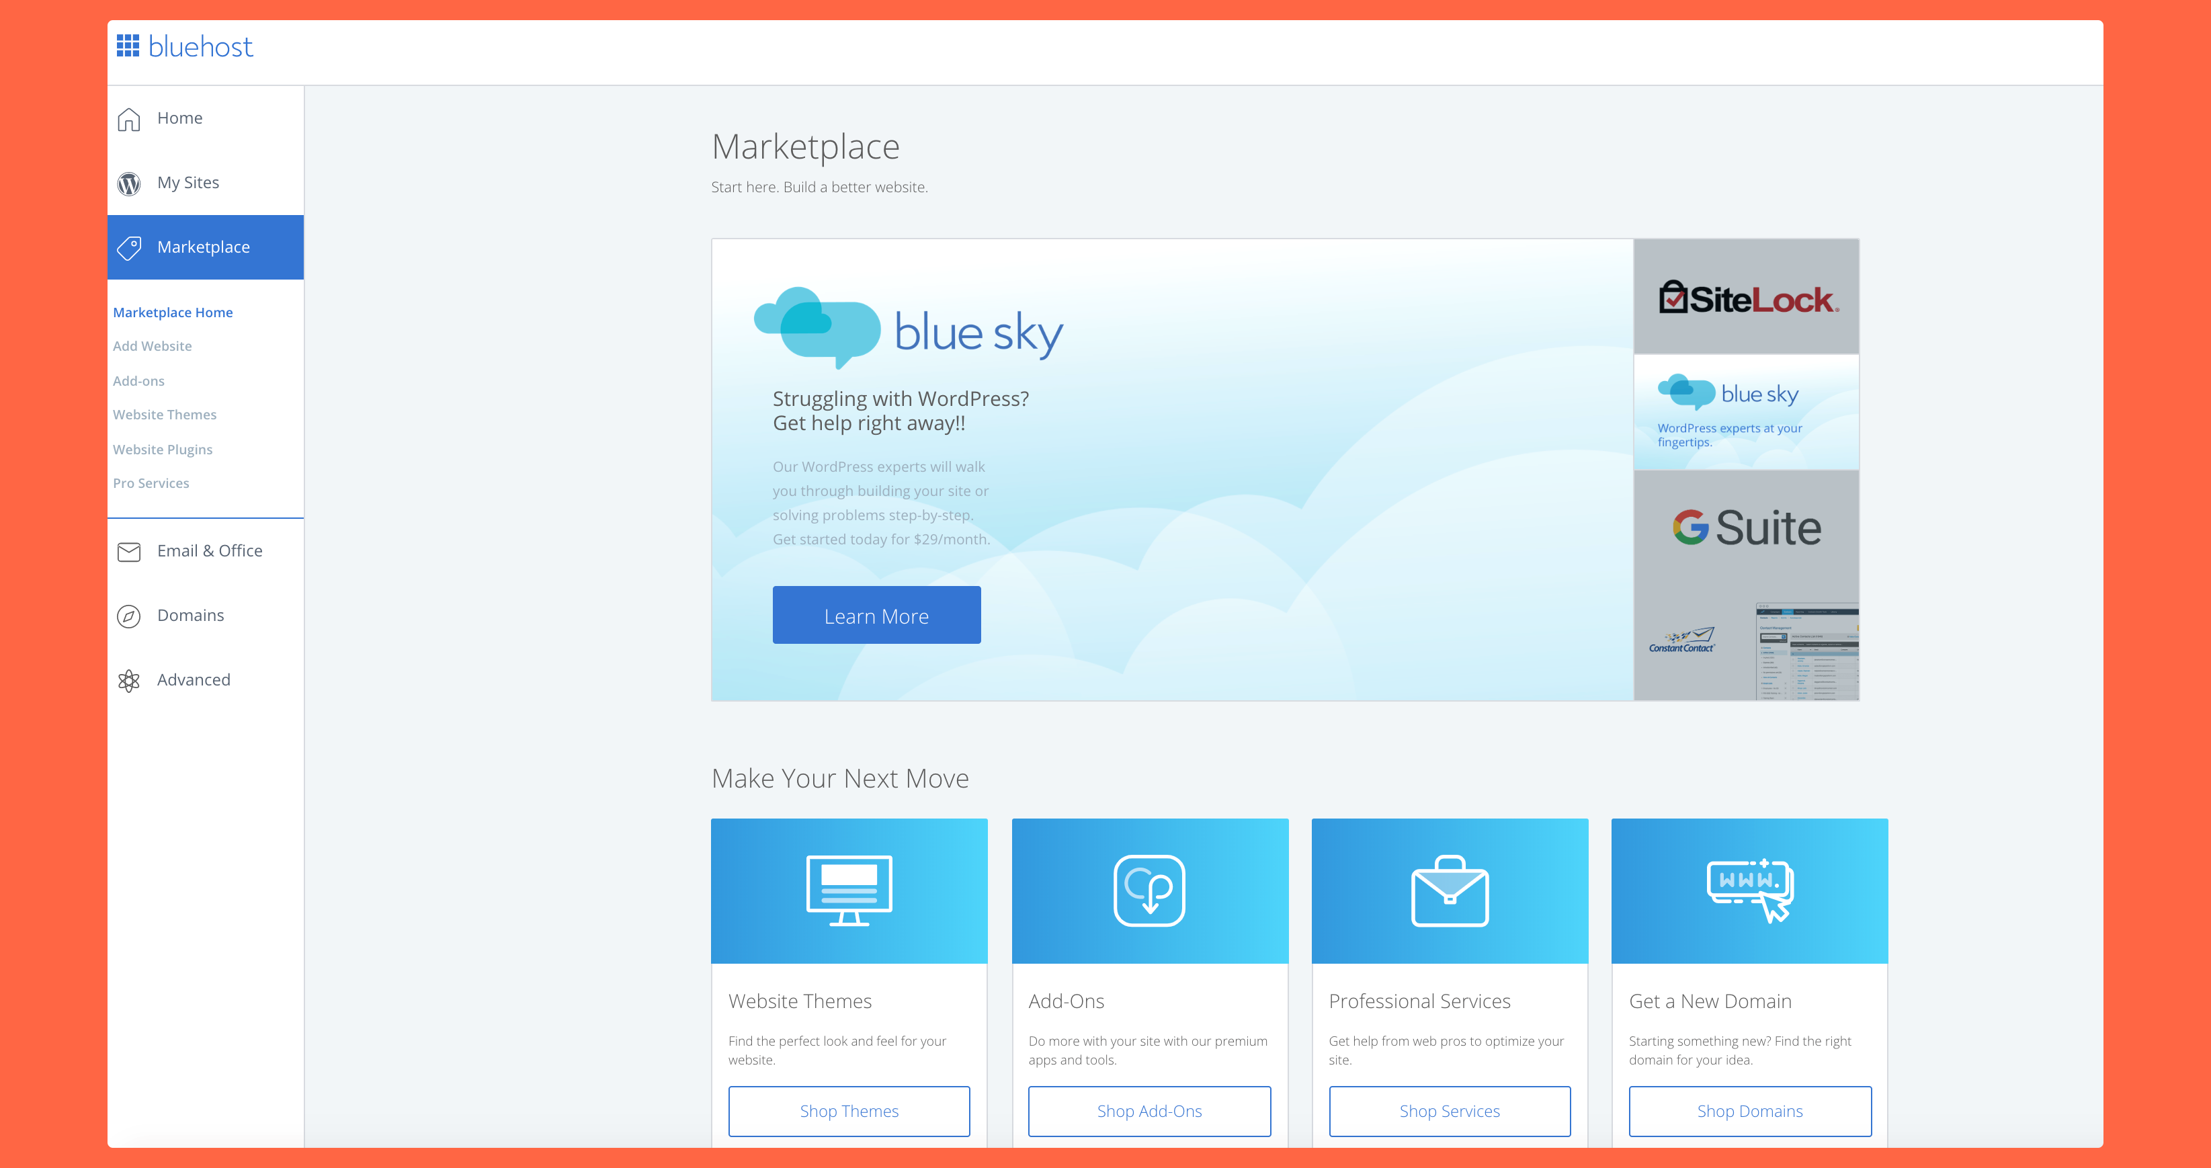The width and height of the screenshot is (2211, 1168).
Task: Click the monitor icon on Website Themes card
Action: (x=849, y=890)
